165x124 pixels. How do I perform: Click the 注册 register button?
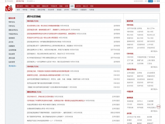150,1
